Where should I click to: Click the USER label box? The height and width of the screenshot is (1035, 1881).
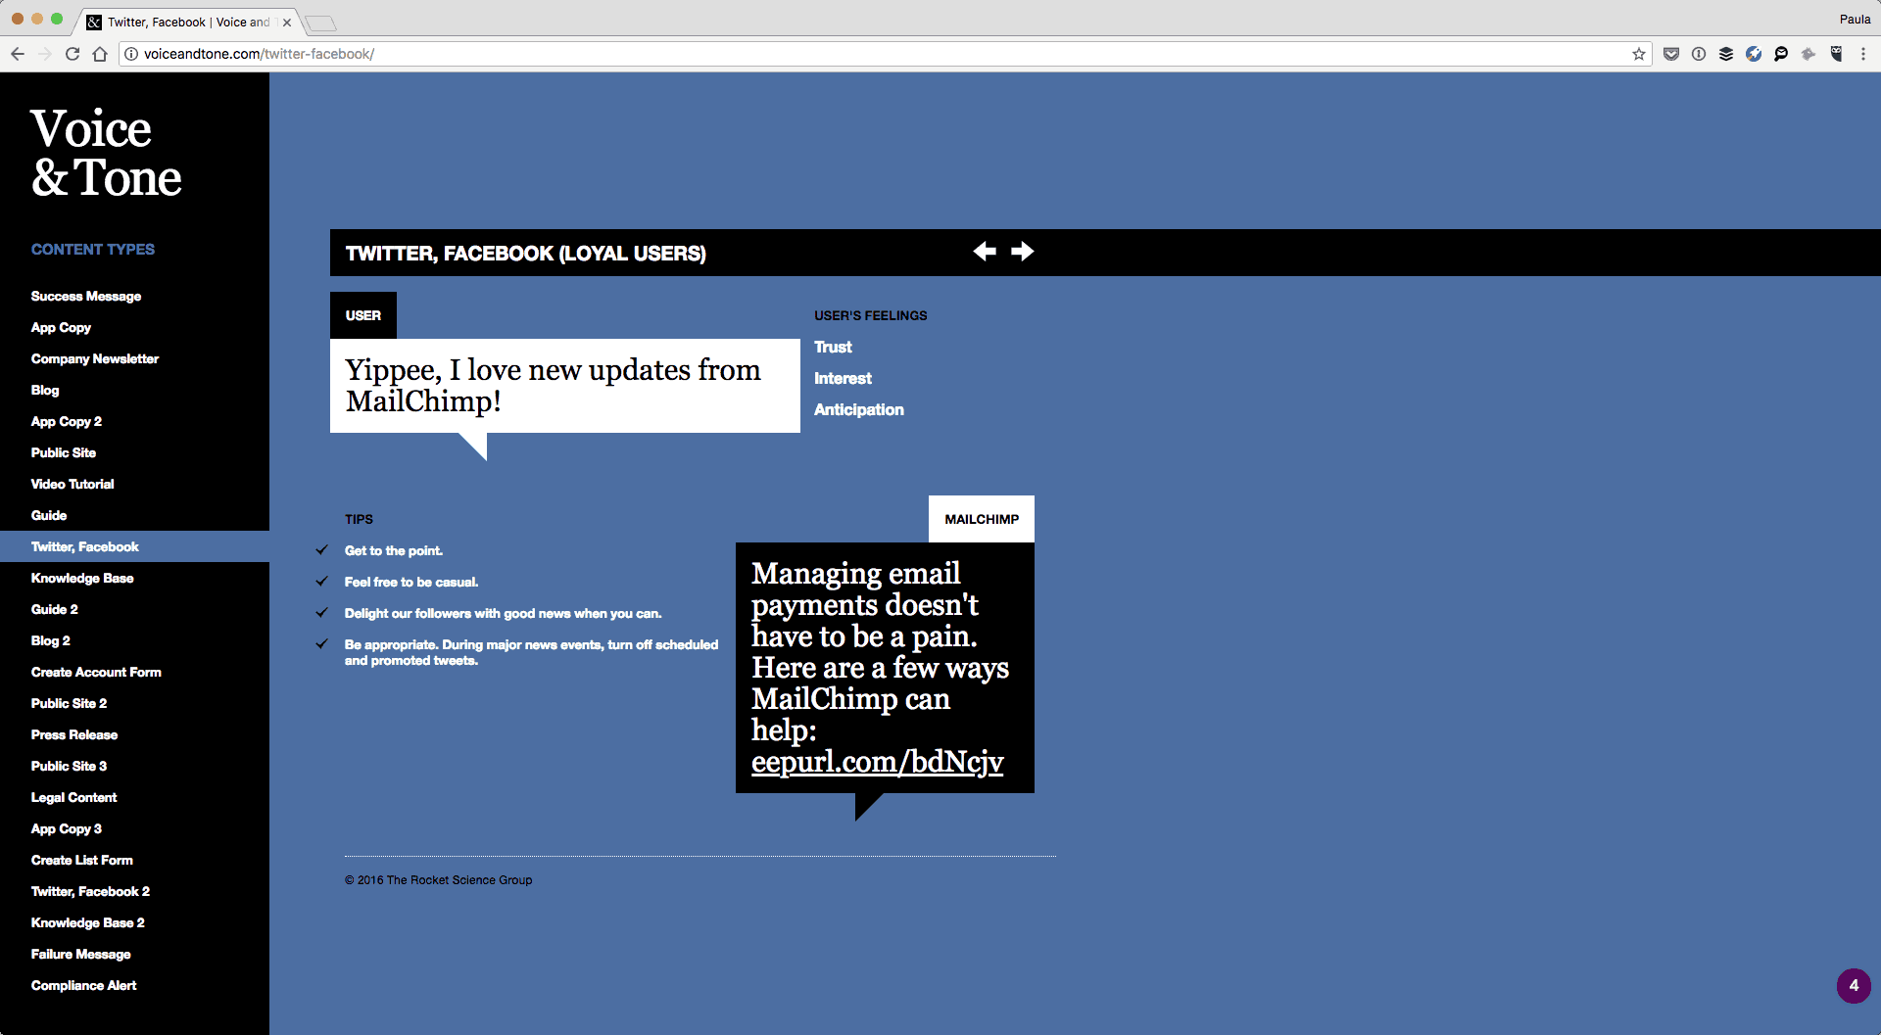[x=363, y=315]
